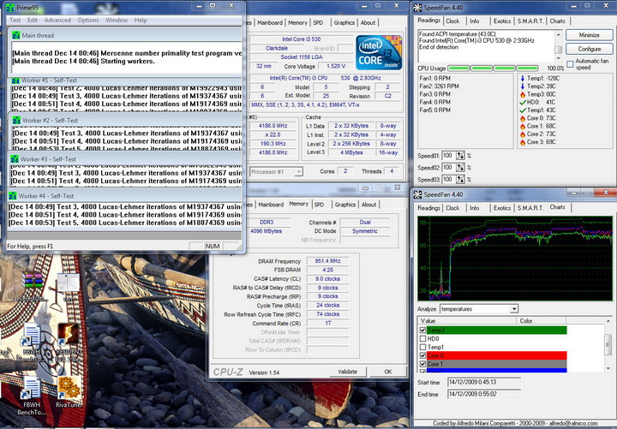This screenshot has width=617, height=429.
Task: Click the HD0 green checkmark icon
Action: (x=524, y=104)
